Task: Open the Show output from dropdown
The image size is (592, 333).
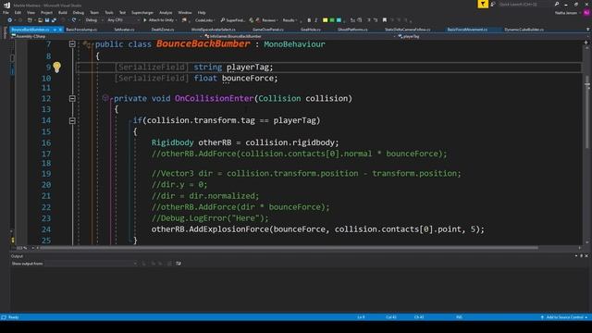Action: tap(91, 264)
